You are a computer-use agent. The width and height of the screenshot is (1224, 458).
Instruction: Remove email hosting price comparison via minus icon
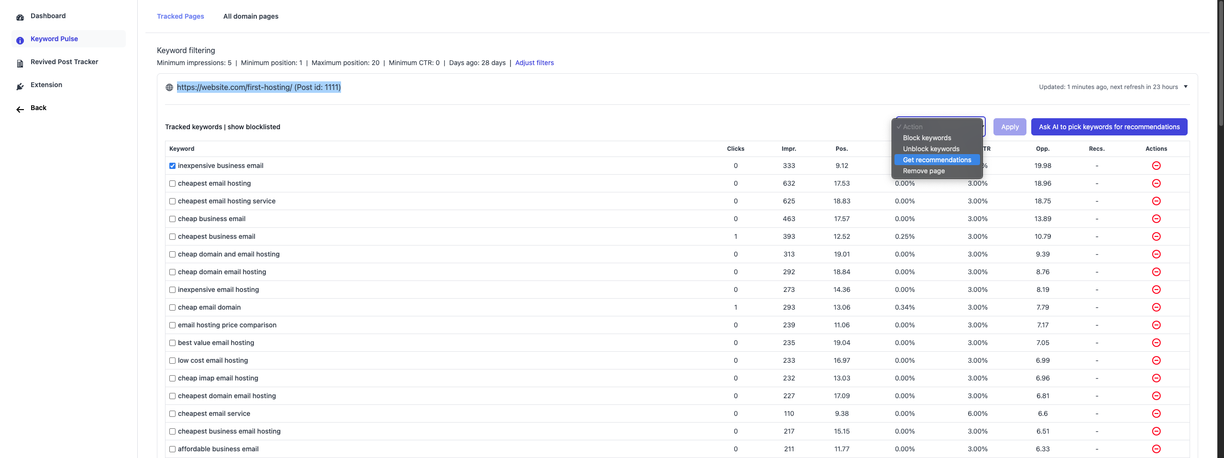pyautogui.click(x=1157, y=325)
